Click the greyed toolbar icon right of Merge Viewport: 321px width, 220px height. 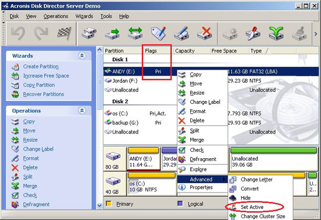point(299,33)
